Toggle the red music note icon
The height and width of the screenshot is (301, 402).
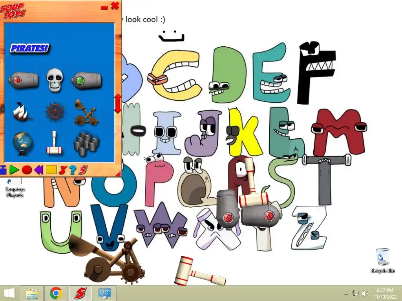pos(63,170)
